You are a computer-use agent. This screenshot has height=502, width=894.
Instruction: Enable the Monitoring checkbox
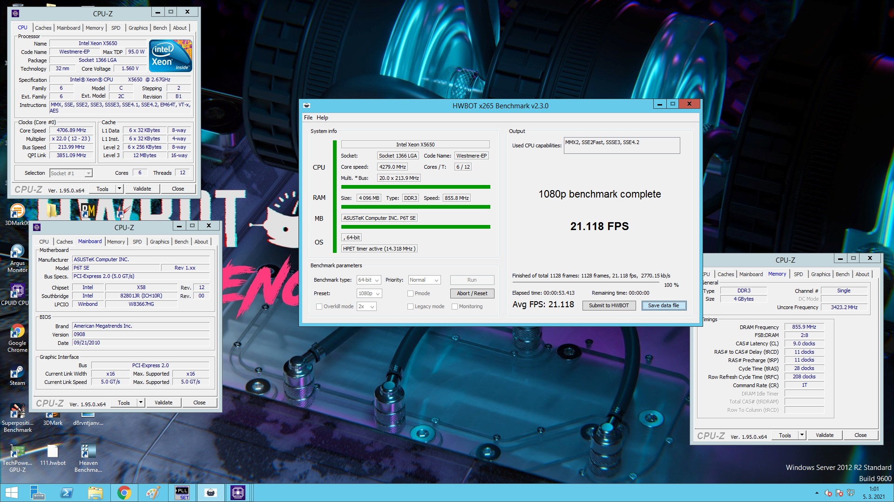pos(454,306)
